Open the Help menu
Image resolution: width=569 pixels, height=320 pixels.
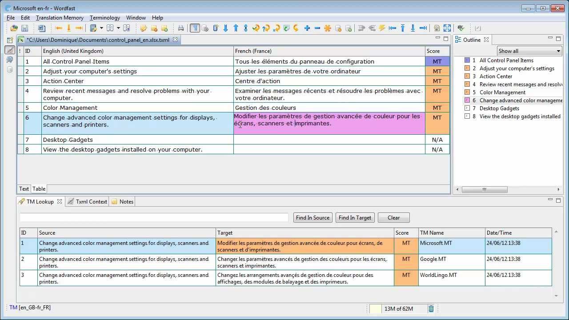click(x=157, y=18)
